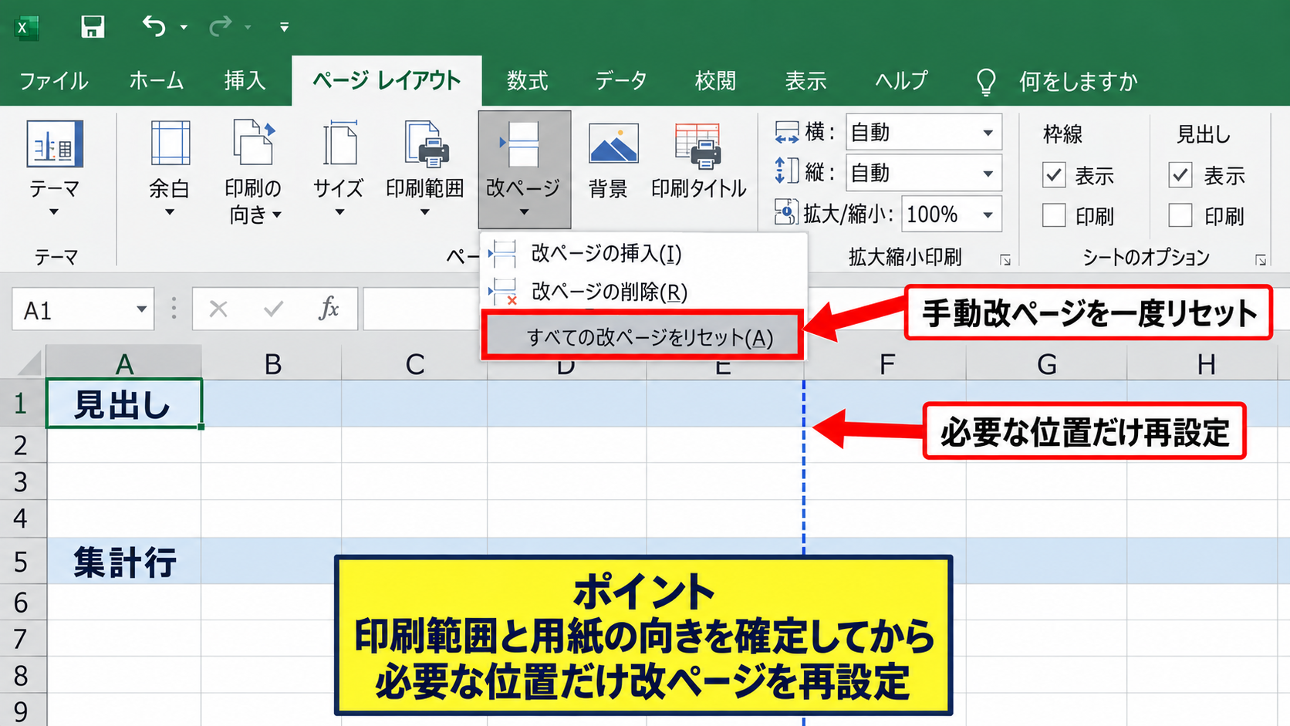Viewport: 1290px width, 726px height.
Task: Open the 表示 tab
Action: pyautogui.click(x=805, y=81)
